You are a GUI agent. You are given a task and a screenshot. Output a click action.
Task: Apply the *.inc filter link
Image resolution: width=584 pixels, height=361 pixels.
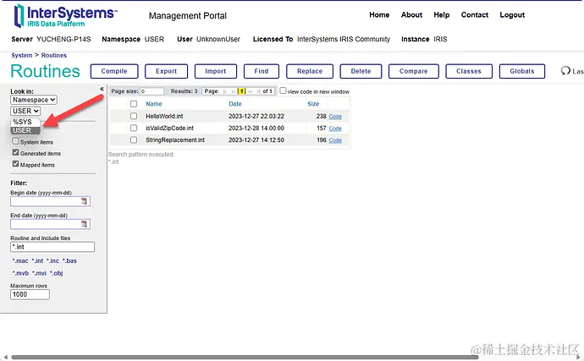pos(52,261)
